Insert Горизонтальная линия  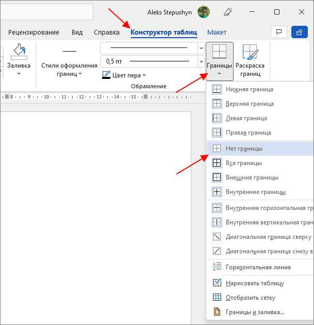(x=260, y=267)
